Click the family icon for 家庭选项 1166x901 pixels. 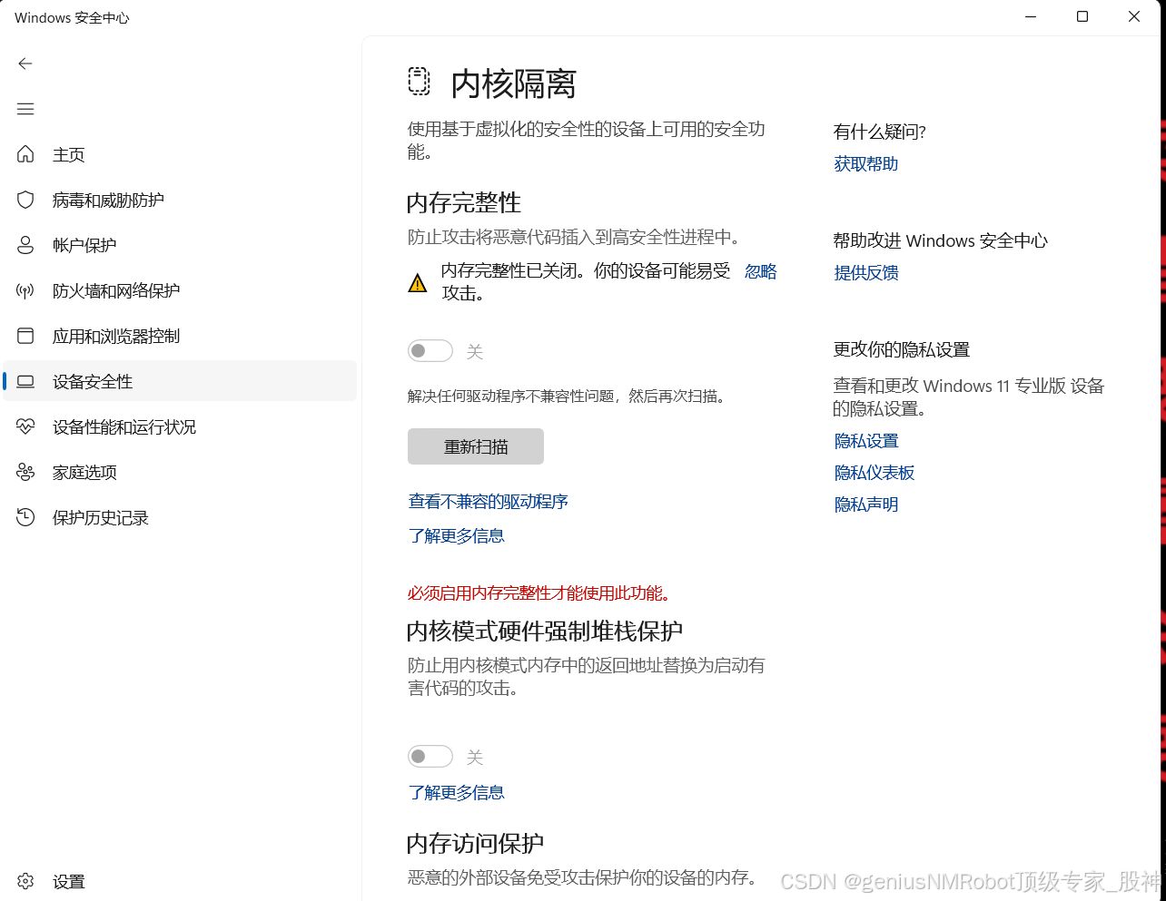pos(25,472)
